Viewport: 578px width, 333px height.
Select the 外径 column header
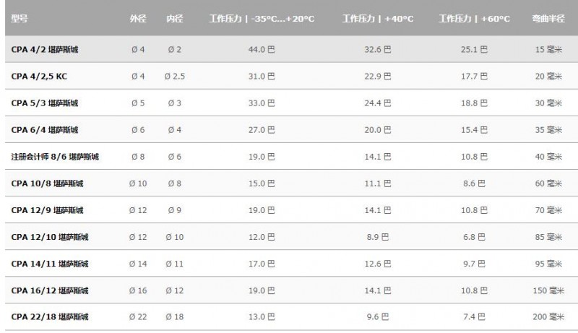pos(138,18)
